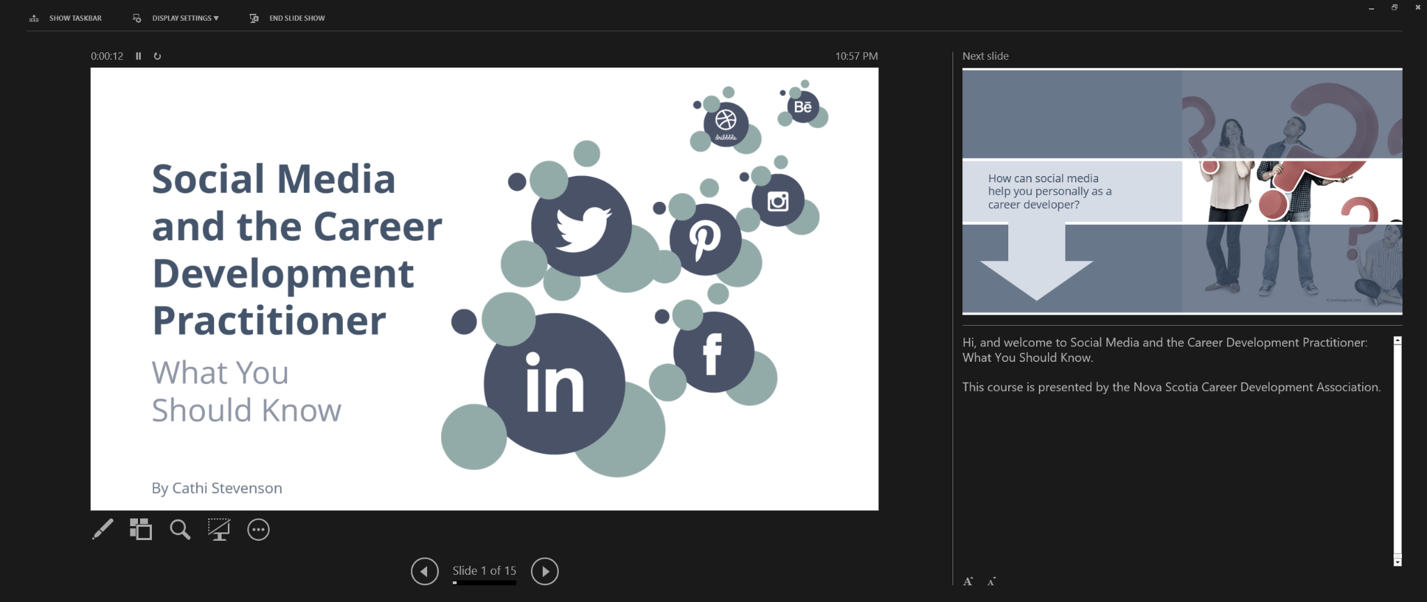The image size is (1427, 602).
Task: Go to the previous slide arrow
Action: (424, 571)
